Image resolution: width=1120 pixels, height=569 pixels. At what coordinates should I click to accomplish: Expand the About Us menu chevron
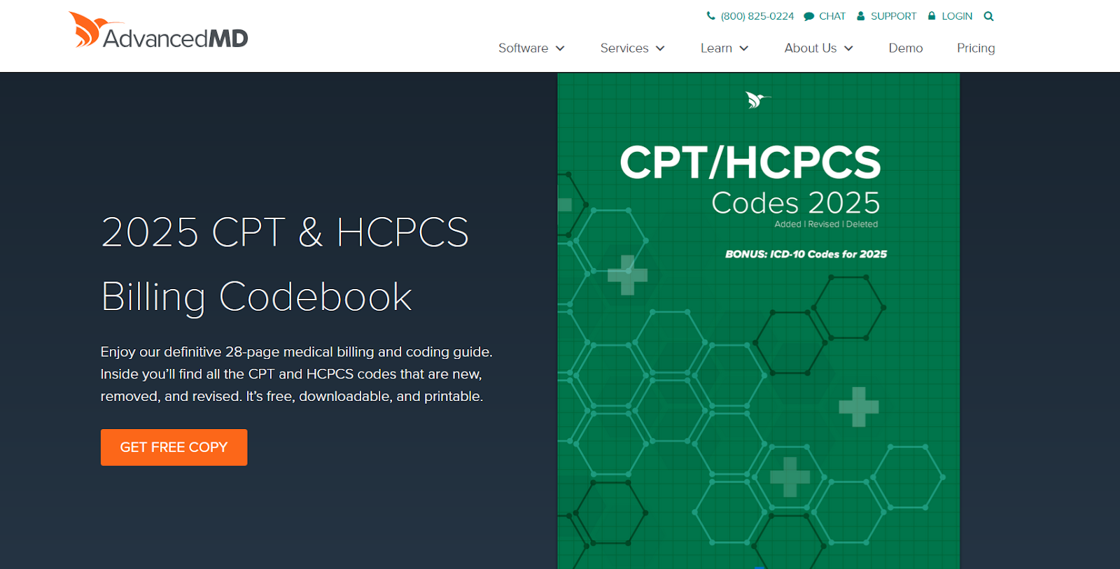tap(848, 48)
